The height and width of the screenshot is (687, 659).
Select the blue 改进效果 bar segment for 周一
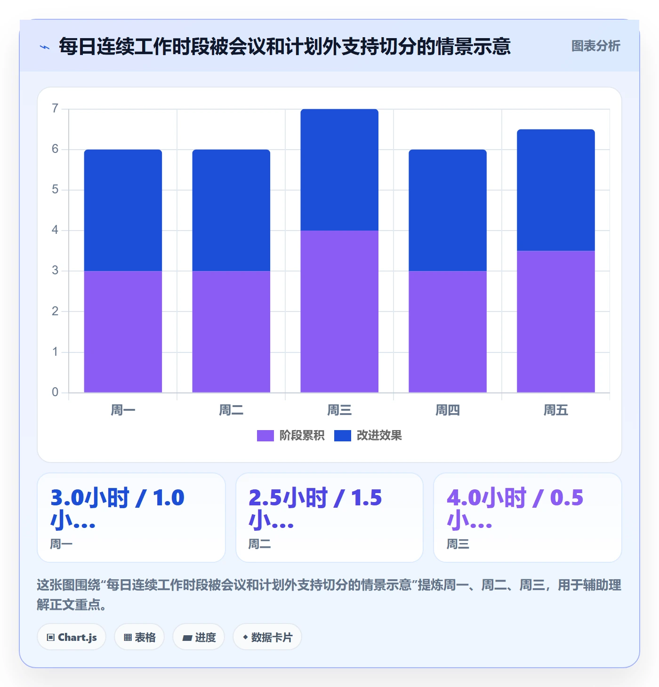pos(123,210)
